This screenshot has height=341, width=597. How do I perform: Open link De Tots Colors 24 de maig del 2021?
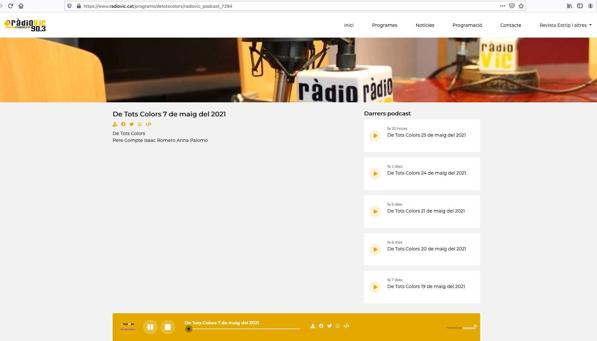tap(426, 173)
